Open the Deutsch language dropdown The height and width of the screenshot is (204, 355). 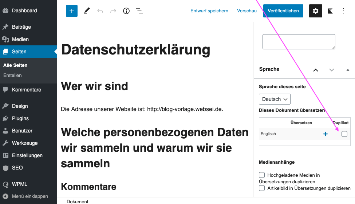(275, 99)
